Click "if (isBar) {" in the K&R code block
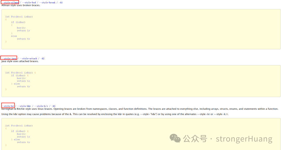The image size is (281, 150). pyautogui.click(x=20, y=131)
